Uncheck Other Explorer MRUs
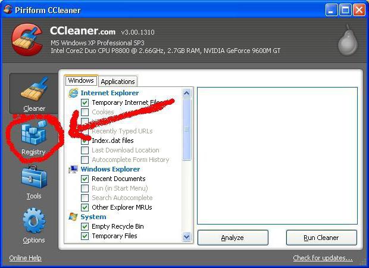Viewport: 369px width, 268px height. point(85,207)
